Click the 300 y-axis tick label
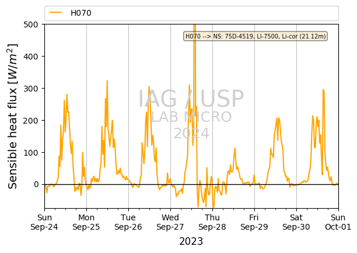 tap(31, 89)
